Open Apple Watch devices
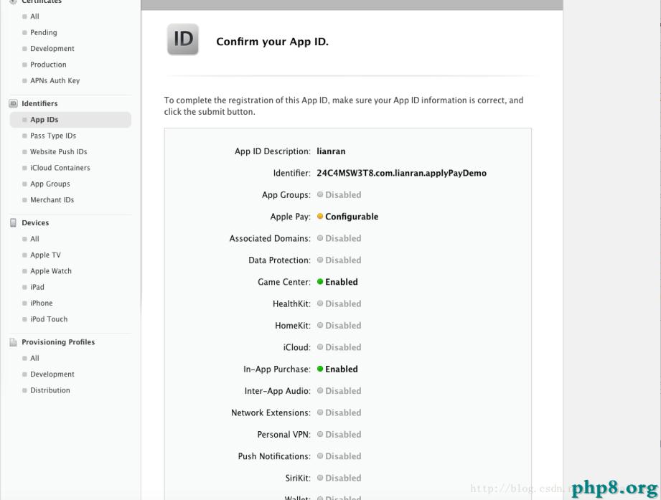661x500 pixels. [51, 271]
